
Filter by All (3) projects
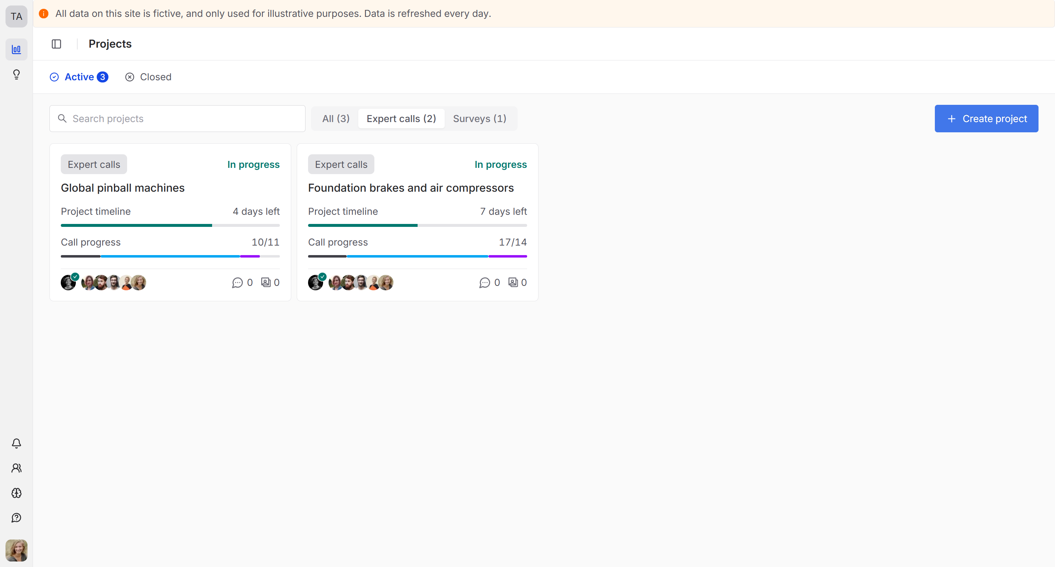(x=336, y=119)
